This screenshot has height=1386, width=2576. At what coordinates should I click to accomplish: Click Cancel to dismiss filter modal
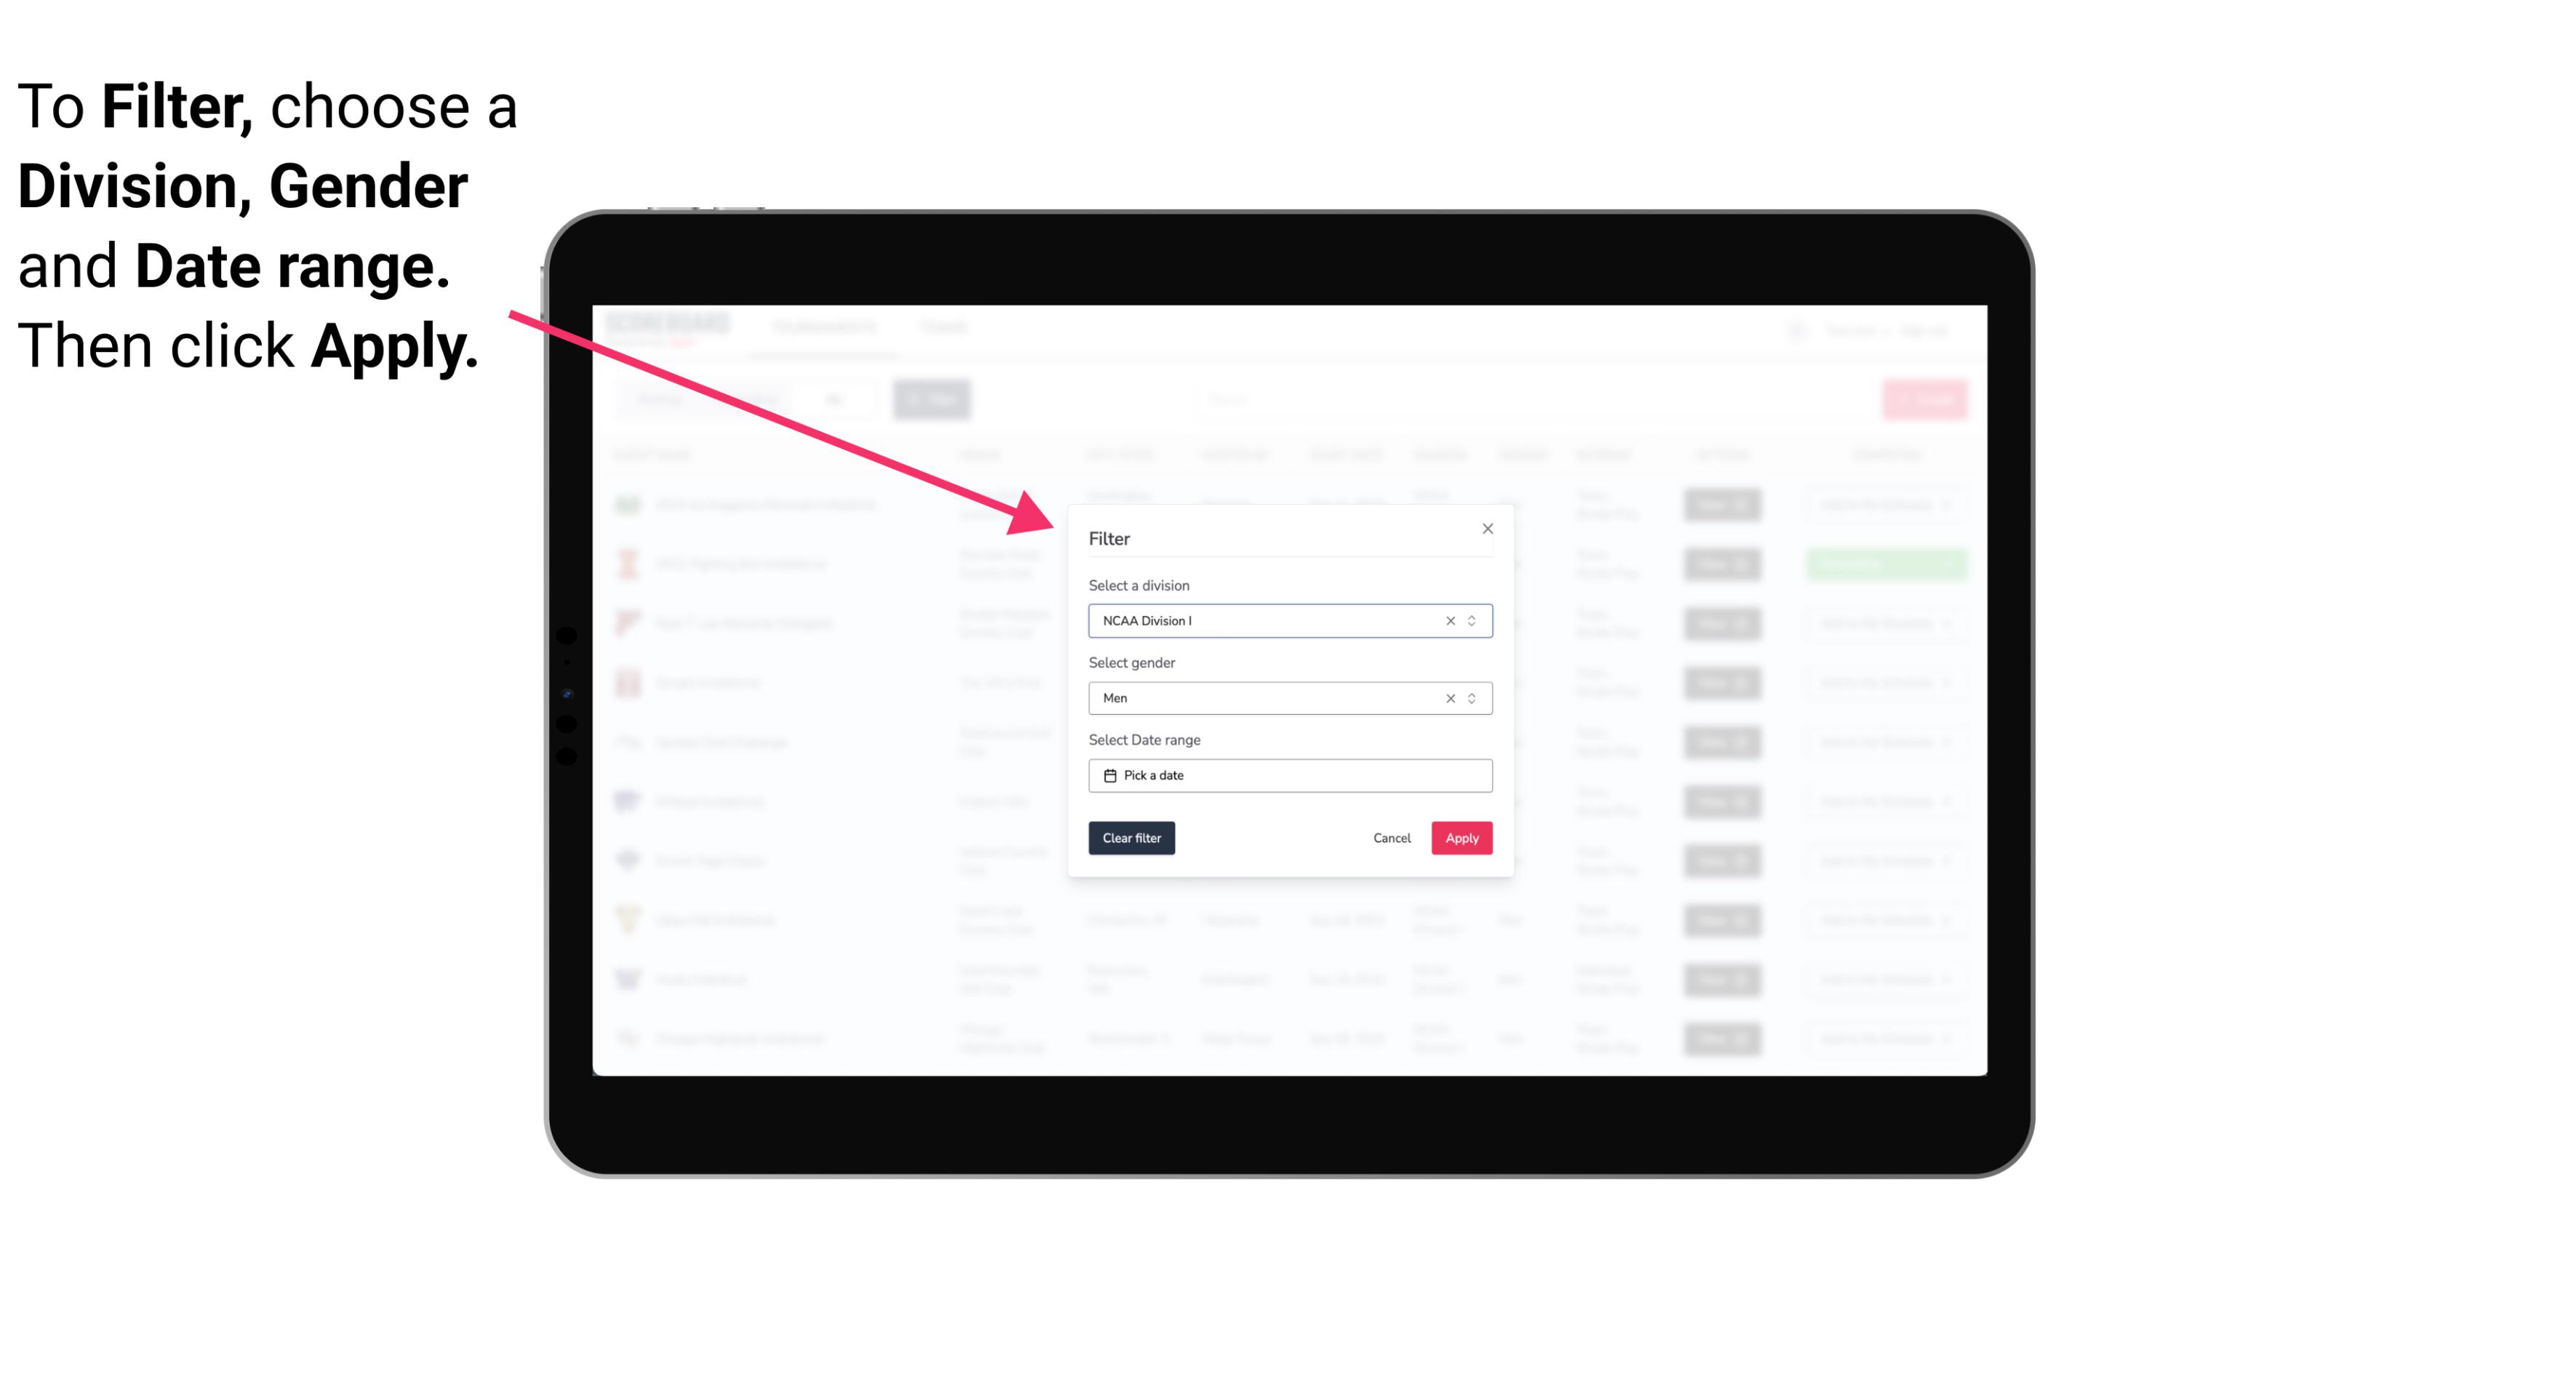click(1391, 838)
